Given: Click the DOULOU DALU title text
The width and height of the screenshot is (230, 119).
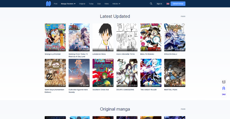Looking at the screenshot, I should pos(171,54).
